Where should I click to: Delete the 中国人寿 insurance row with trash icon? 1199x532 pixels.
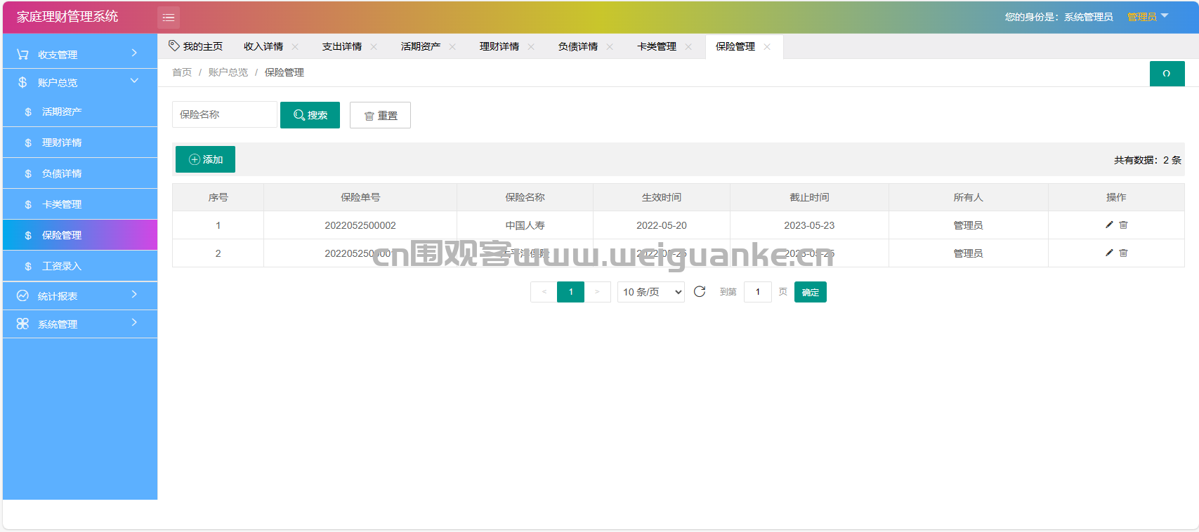[1123, 225]
